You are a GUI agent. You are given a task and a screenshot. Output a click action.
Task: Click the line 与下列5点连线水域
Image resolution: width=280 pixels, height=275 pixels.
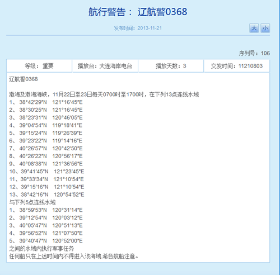coord(32,202)
